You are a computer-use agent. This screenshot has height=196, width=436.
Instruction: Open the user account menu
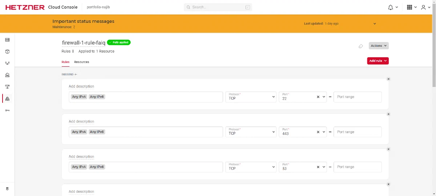[x=423, y=7]
